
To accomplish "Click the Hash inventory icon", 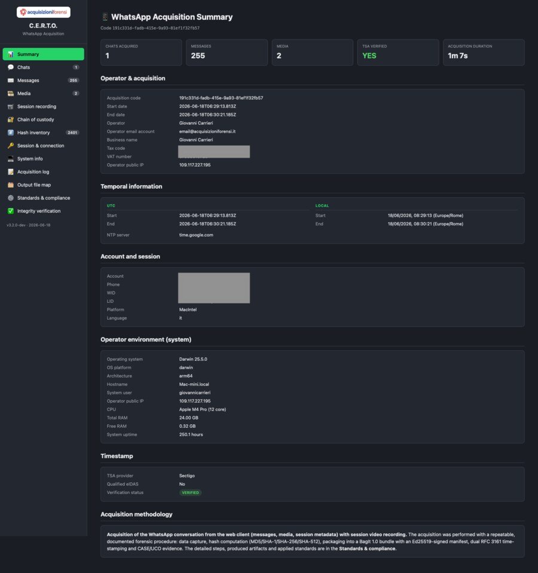I will [x=11, y=133].
